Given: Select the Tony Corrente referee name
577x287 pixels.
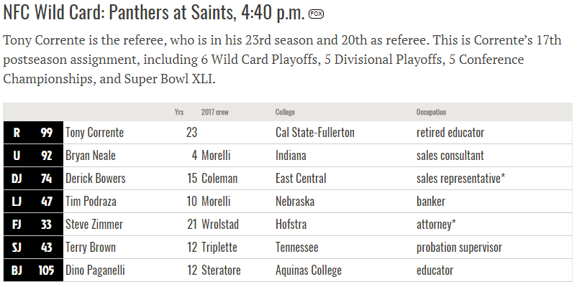Looking at the screenshot, I should tap(94, 133).
